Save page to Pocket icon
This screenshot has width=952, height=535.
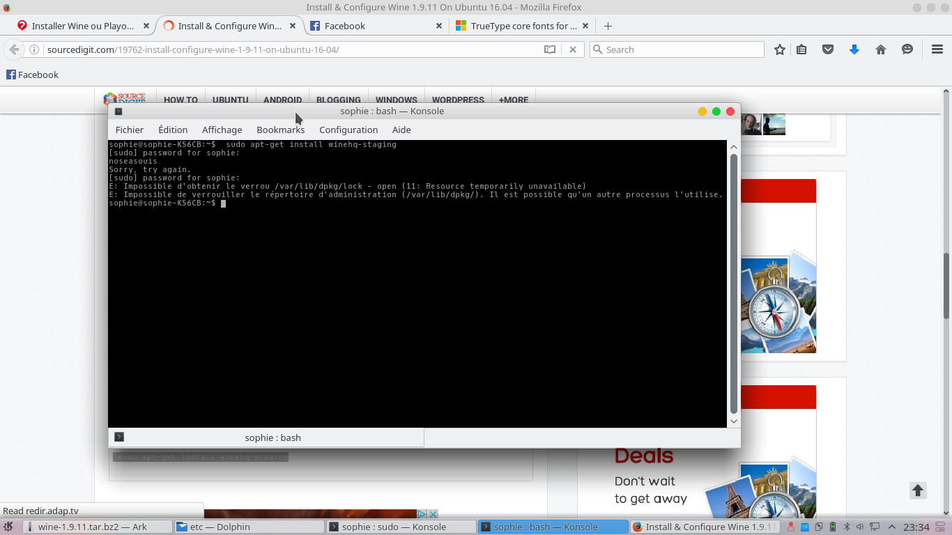pos(828,49)
